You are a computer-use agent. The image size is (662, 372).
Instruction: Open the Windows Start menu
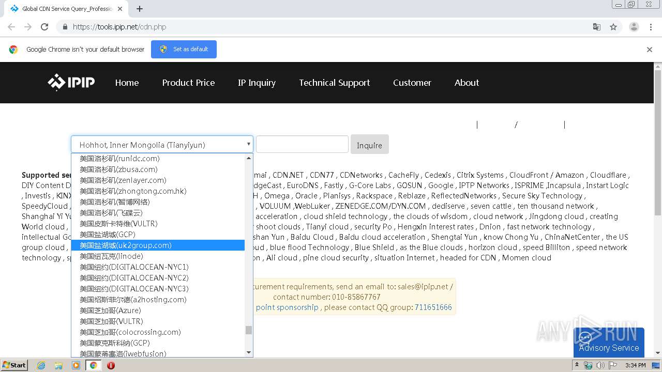click(x=14, y=365)
